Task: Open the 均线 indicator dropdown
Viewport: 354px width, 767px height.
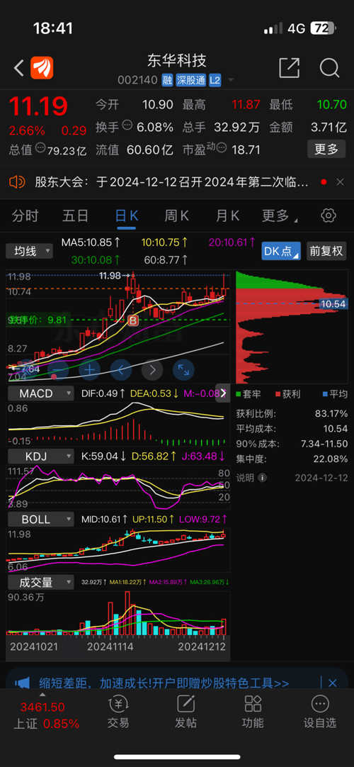Action: (29, 252)
